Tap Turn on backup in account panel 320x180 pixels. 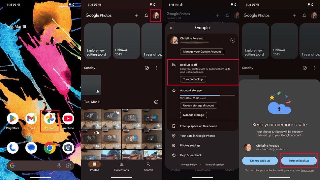point(193,79)
